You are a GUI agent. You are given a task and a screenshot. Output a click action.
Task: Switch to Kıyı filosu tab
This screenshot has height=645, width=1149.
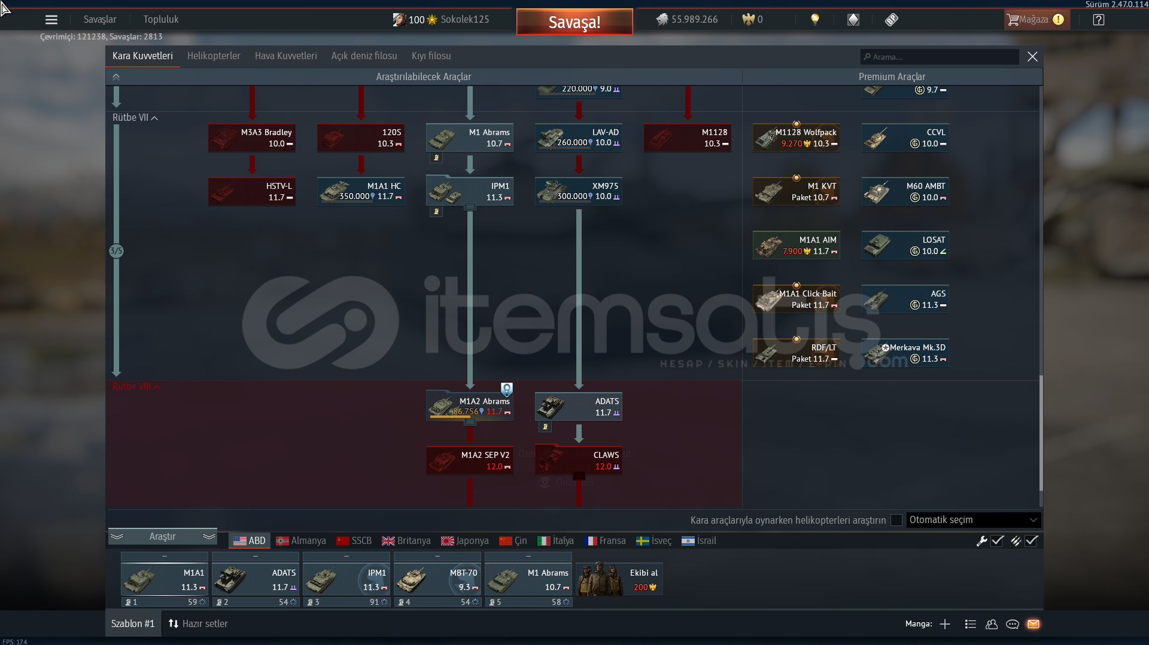click(x=431, y=56)
